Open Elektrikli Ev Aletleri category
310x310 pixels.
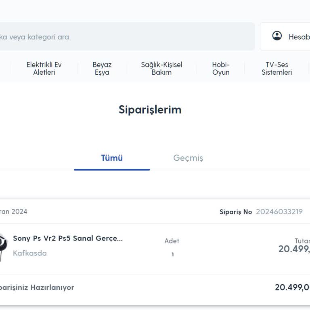click(x=44, y=68)
